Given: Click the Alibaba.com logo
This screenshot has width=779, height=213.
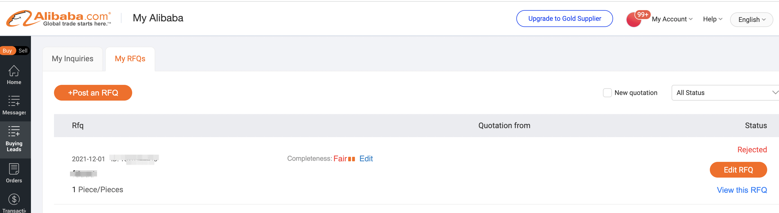Looking at the screenshot, I should pos(59,18).
